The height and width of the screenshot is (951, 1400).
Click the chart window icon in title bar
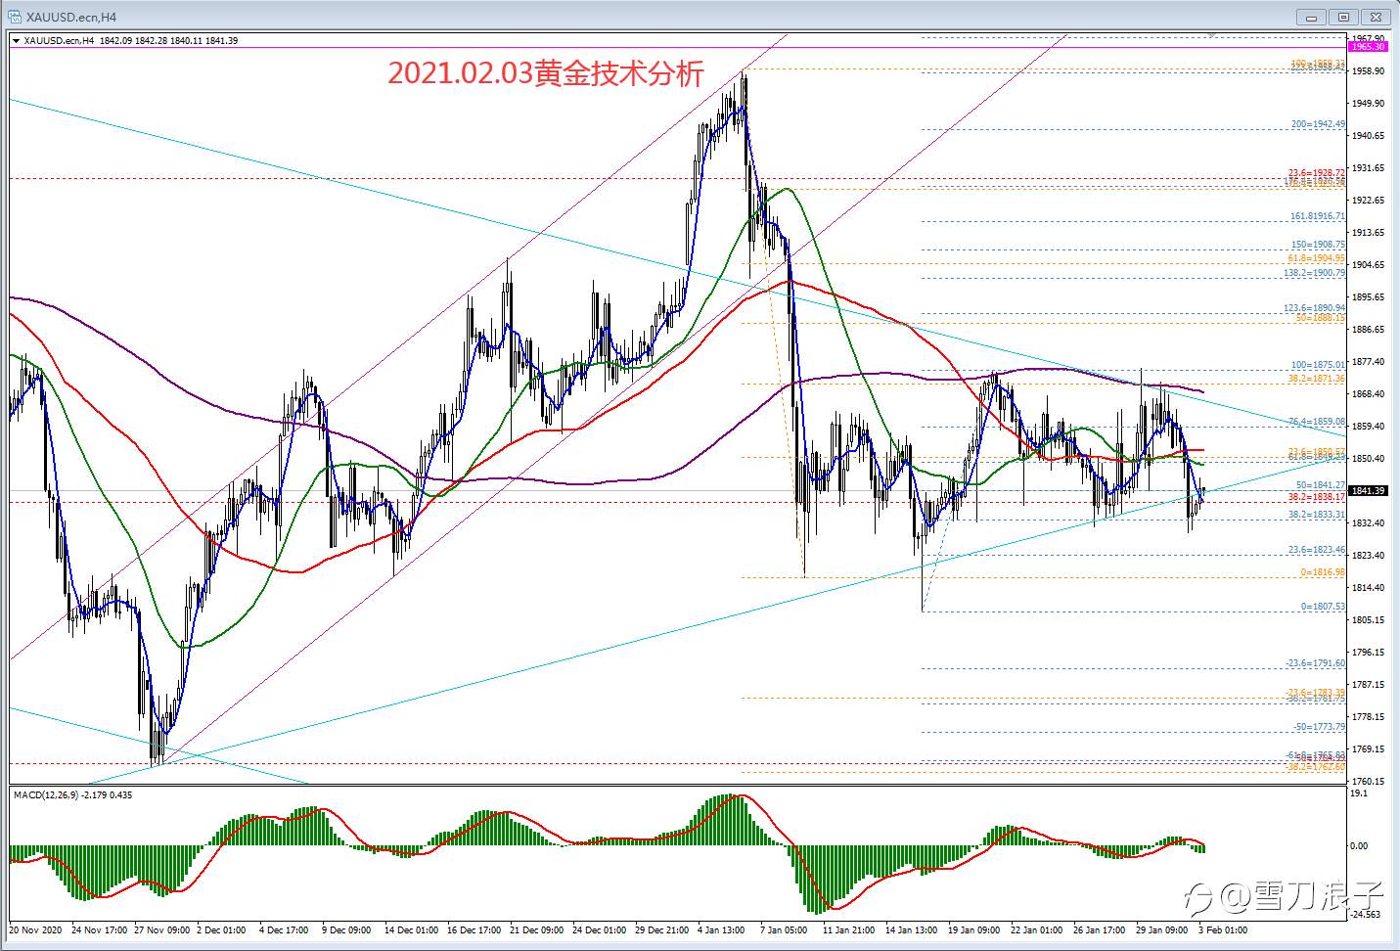pos(16,17)
